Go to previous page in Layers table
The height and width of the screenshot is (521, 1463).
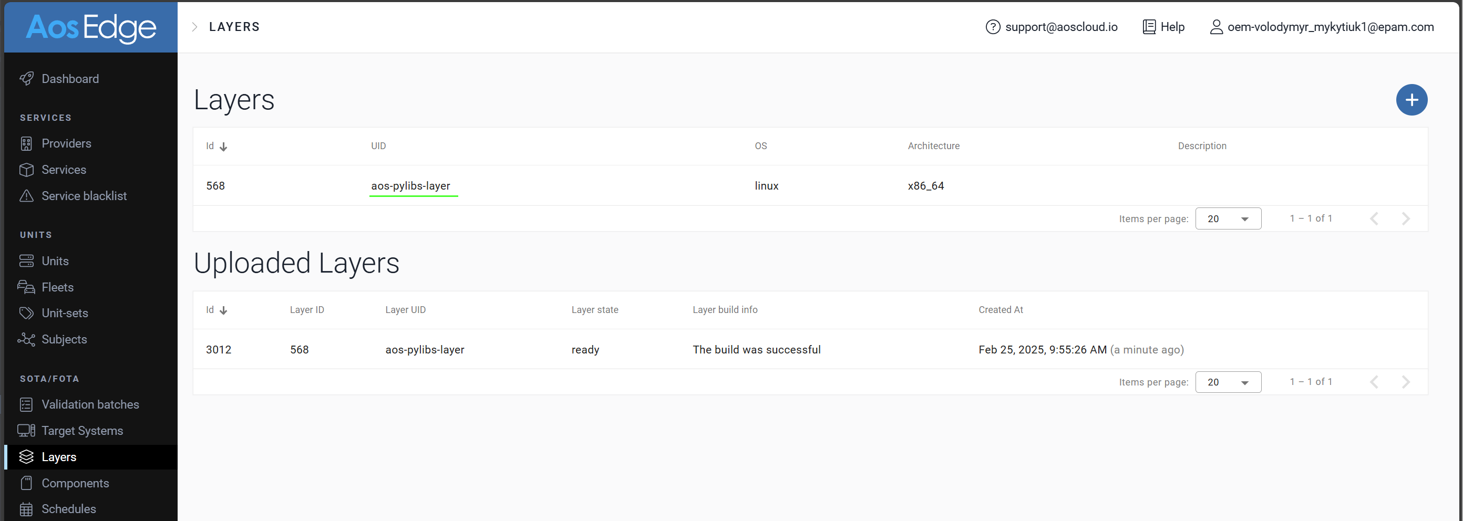1374,218
